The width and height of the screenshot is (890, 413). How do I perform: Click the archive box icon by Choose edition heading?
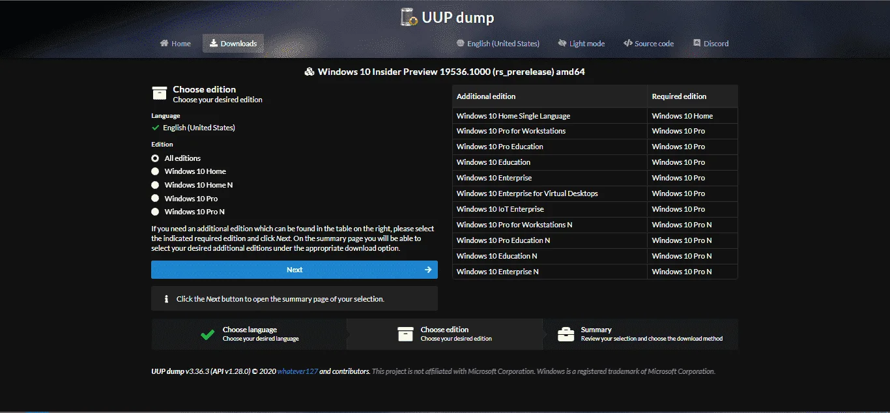pos(160,93)
